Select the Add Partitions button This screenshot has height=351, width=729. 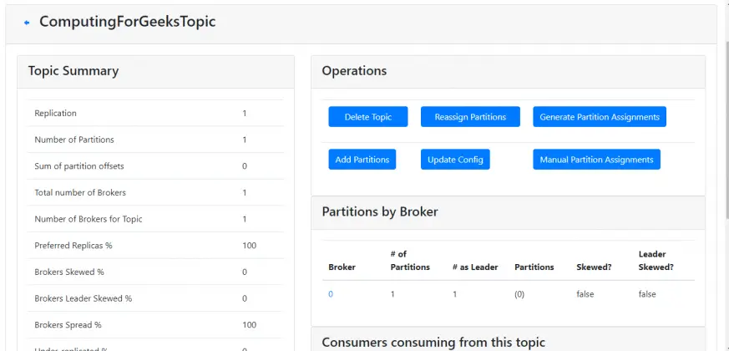point(362,160)
